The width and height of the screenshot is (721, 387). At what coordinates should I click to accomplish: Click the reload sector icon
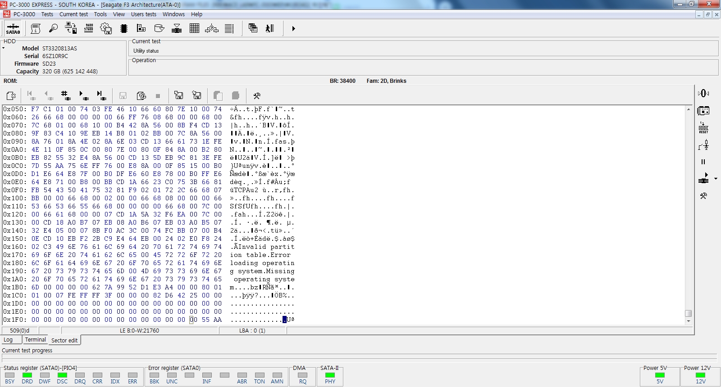point(141,95)
